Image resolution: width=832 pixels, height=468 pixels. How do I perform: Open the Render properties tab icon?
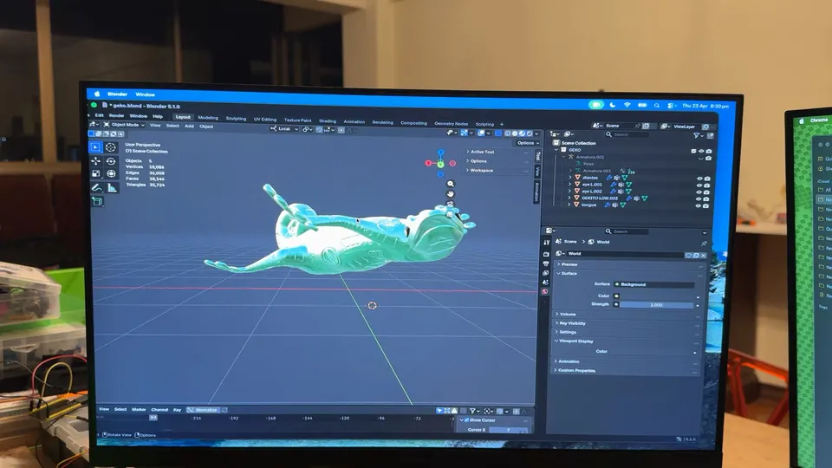point(546,254)
